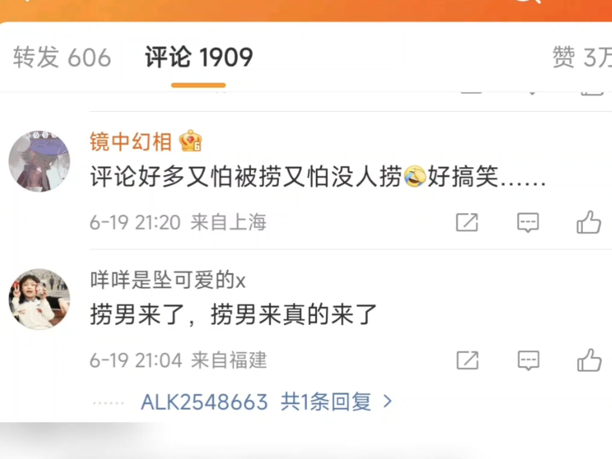The height and width of the screenshot is (459, 612).
Task: Open the 赞 3万 likes tab
Action: [582, 57]
